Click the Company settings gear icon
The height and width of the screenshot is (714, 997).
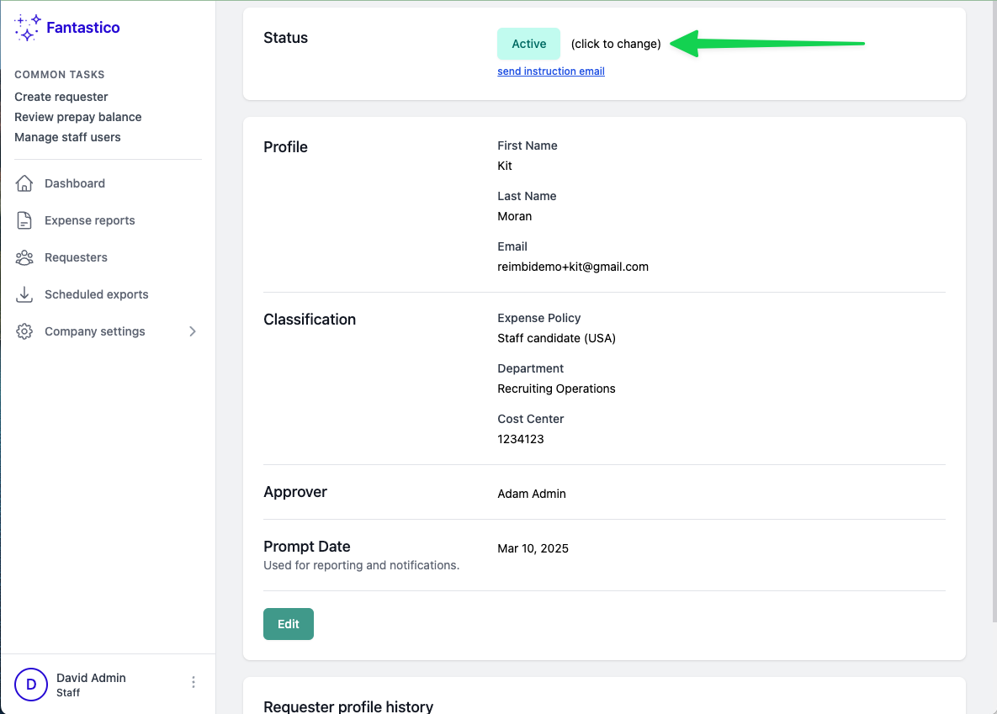click(24, 331)
